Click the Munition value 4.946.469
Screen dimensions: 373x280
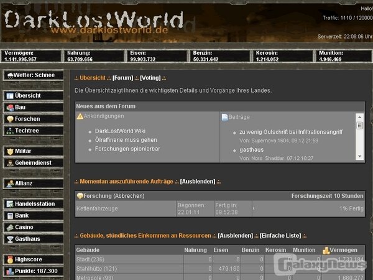point(330,60)
